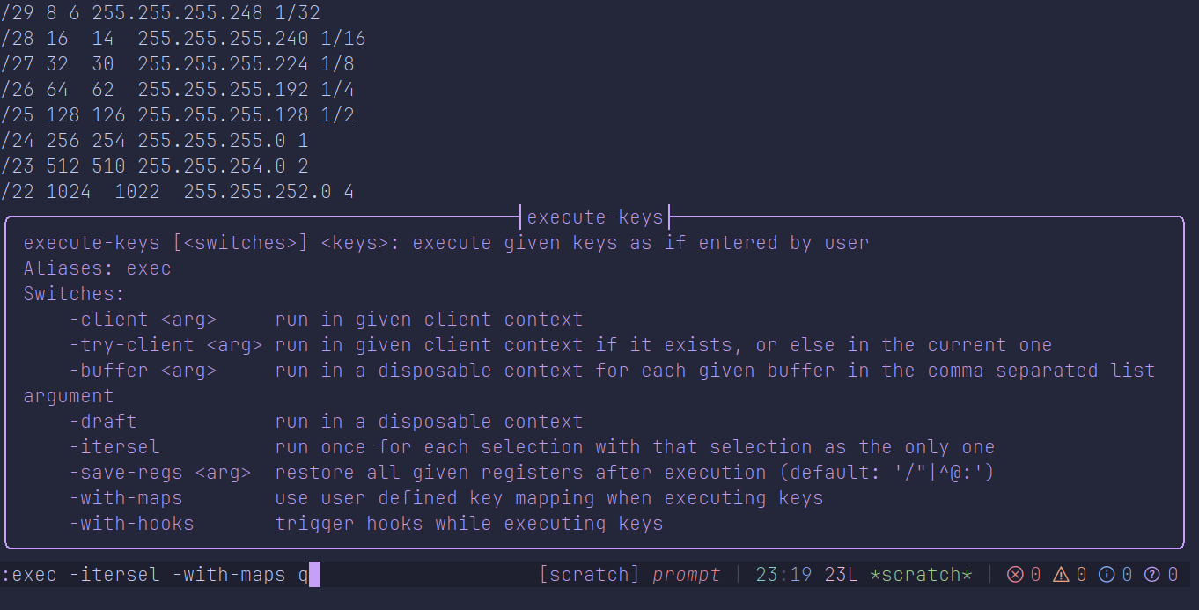Click the info diagnostics icon
The image size is (1199, 610).
click(1107, 575)
